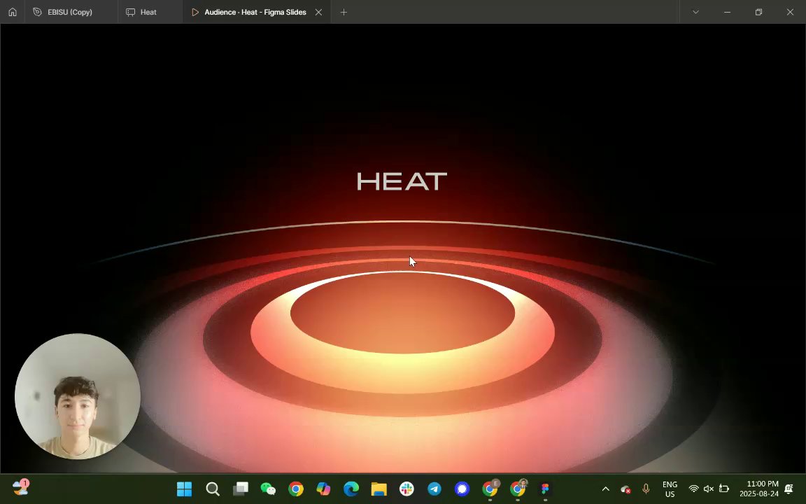Open Chrome with photo profile badge
Viewport: 806px width, 504px height.
[518, 489]
